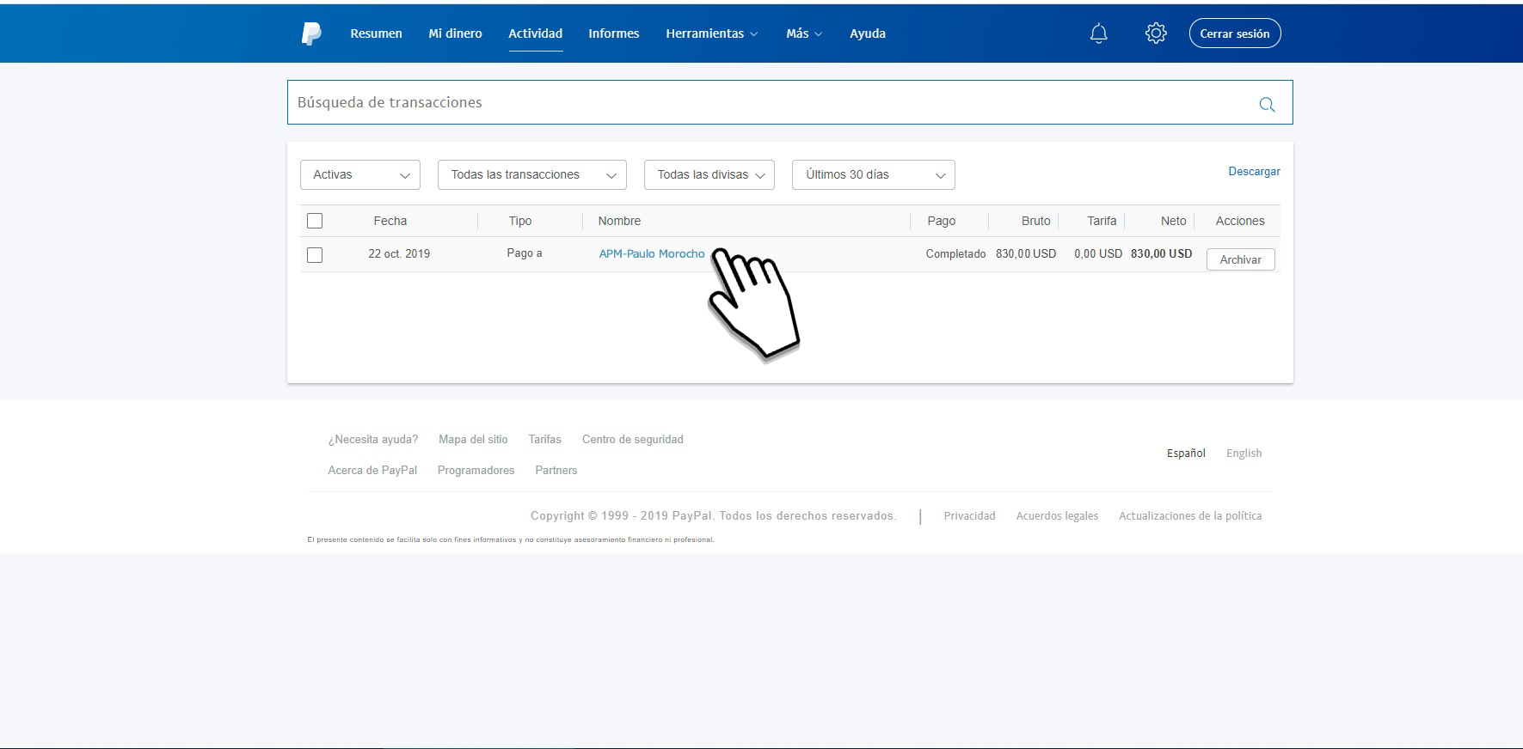
Task: Click the search magnifier icon
Action: click(1267, 104)
